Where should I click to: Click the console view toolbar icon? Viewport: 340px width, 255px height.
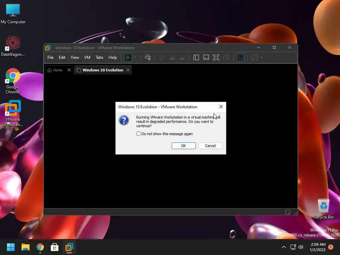(240, 57)
